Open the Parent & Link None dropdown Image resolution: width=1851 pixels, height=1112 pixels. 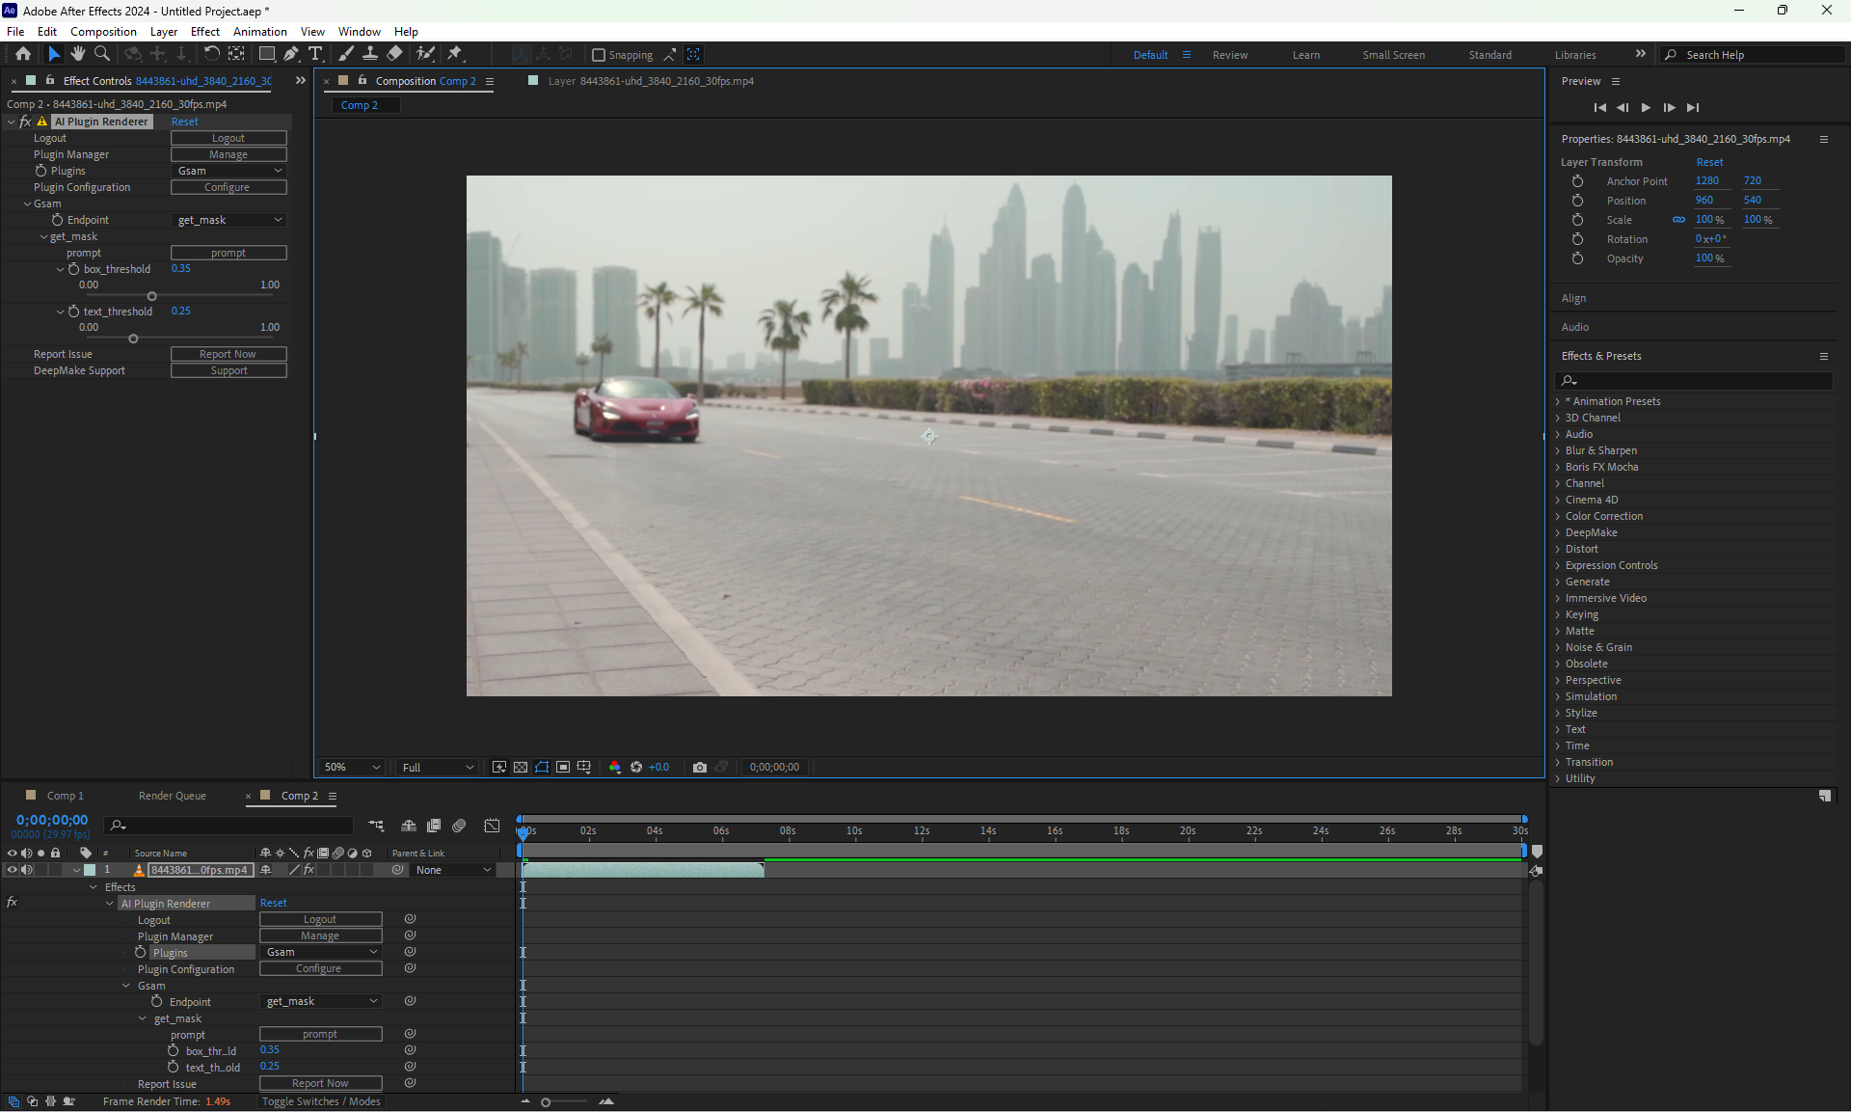pos(453,870)
